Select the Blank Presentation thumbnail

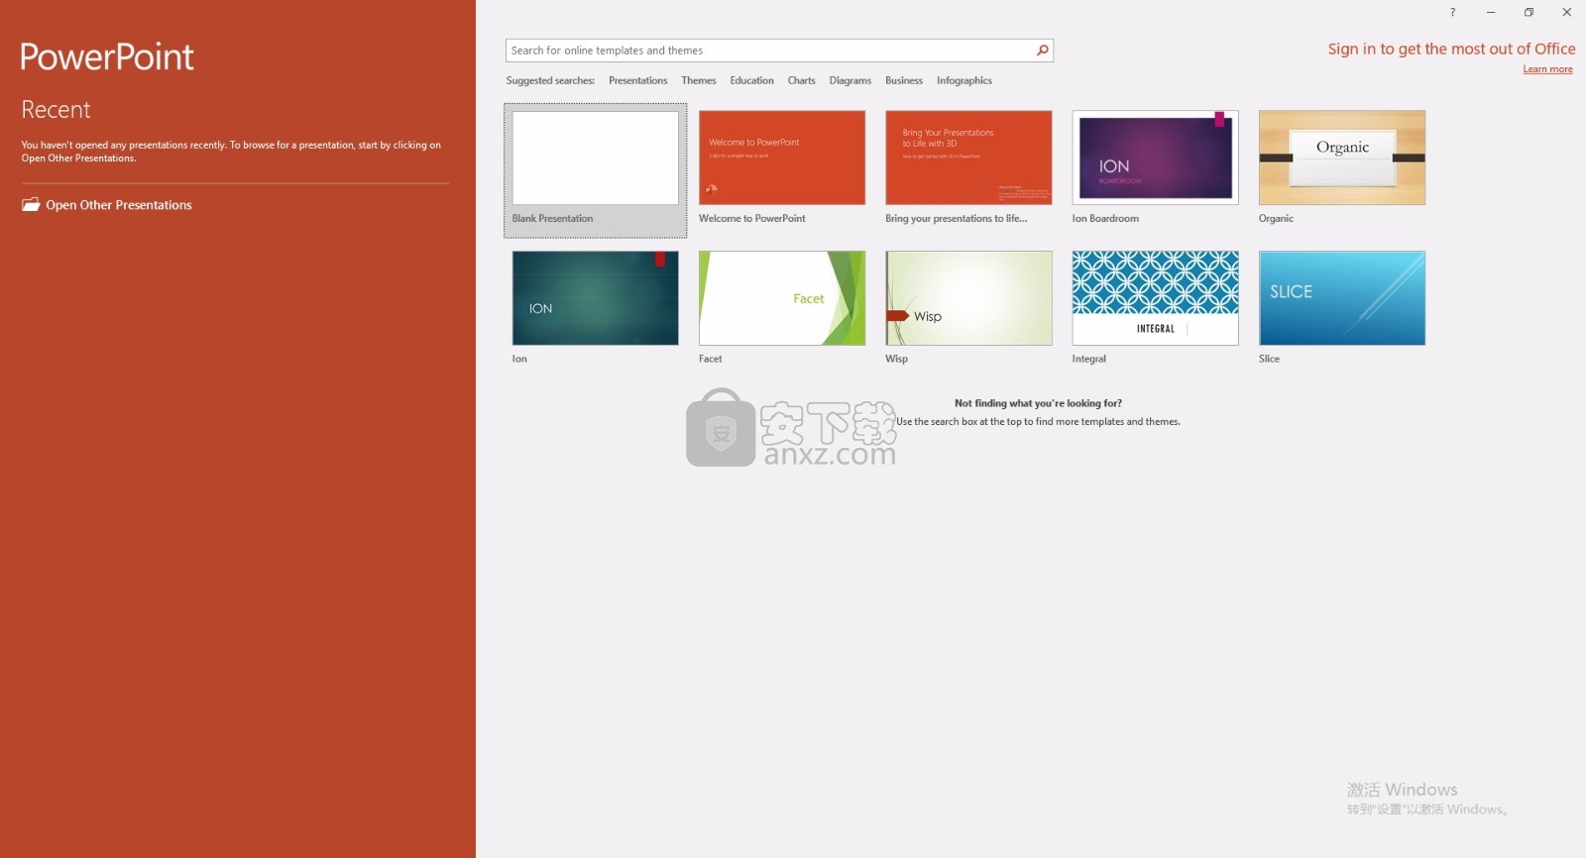[595, 158]
